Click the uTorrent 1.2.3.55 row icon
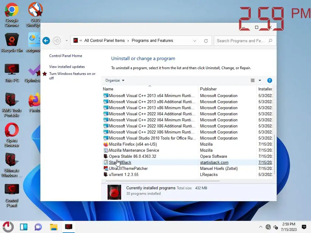The width and height of the screenshot is (311, 233). point(106,175)
